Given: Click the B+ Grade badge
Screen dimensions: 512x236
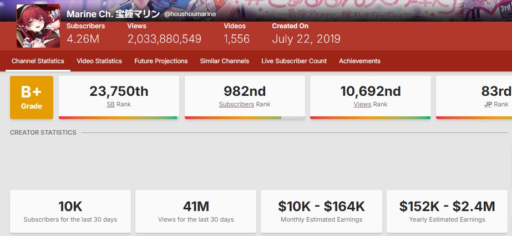Looking at the screenshot, I should [32, 98].
